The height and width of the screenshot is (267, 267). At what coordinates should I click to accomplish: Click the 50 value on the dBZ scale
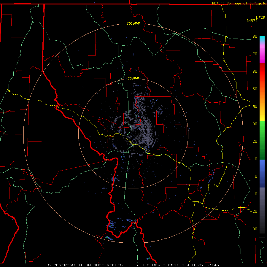[x=255, y=89]
